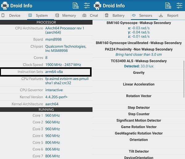Select the Game Rotation Vector entry

coord(139,127)
